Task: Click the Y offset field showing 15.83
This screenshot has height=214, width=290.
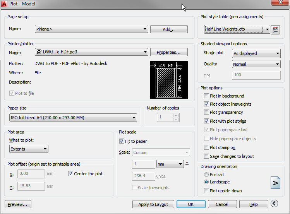Action: 31,186
